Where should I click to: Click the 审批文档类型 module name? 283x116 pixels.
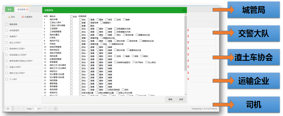[x=56, y=53]
